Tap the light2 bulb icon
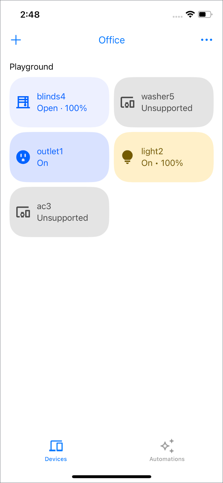This screenshot has height=483, width=223. click(x=127, y=157)
